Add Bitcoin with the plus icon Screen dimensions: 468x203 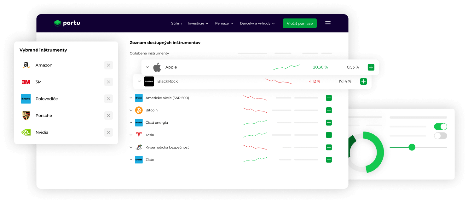[329, 110]
